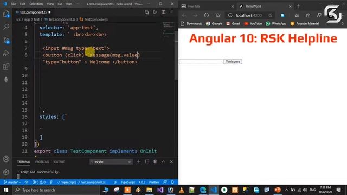Open a new browser tab with plus
This screenshot has height=195, width=347.
[298, 6]
